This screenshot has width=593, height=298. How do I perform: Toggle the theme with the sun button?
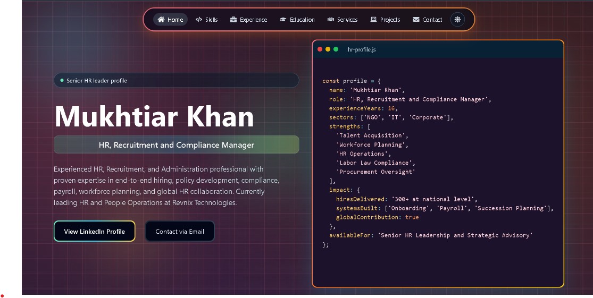pyautogui.click(x=457, y=19)
